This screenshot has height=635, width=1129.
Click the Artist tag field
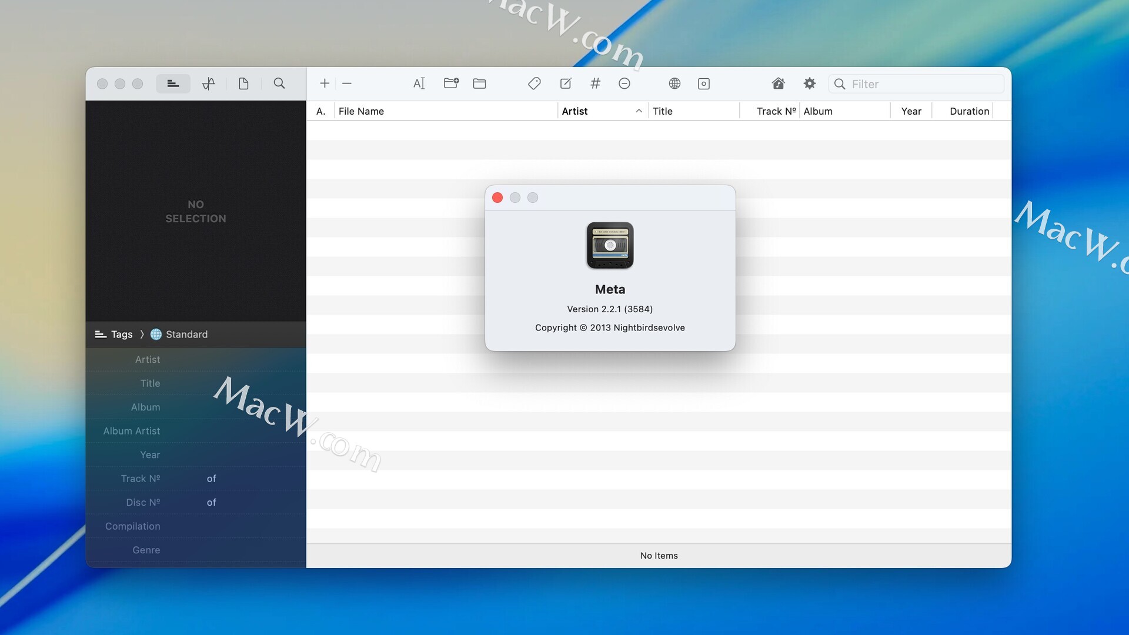coord(196,359)
